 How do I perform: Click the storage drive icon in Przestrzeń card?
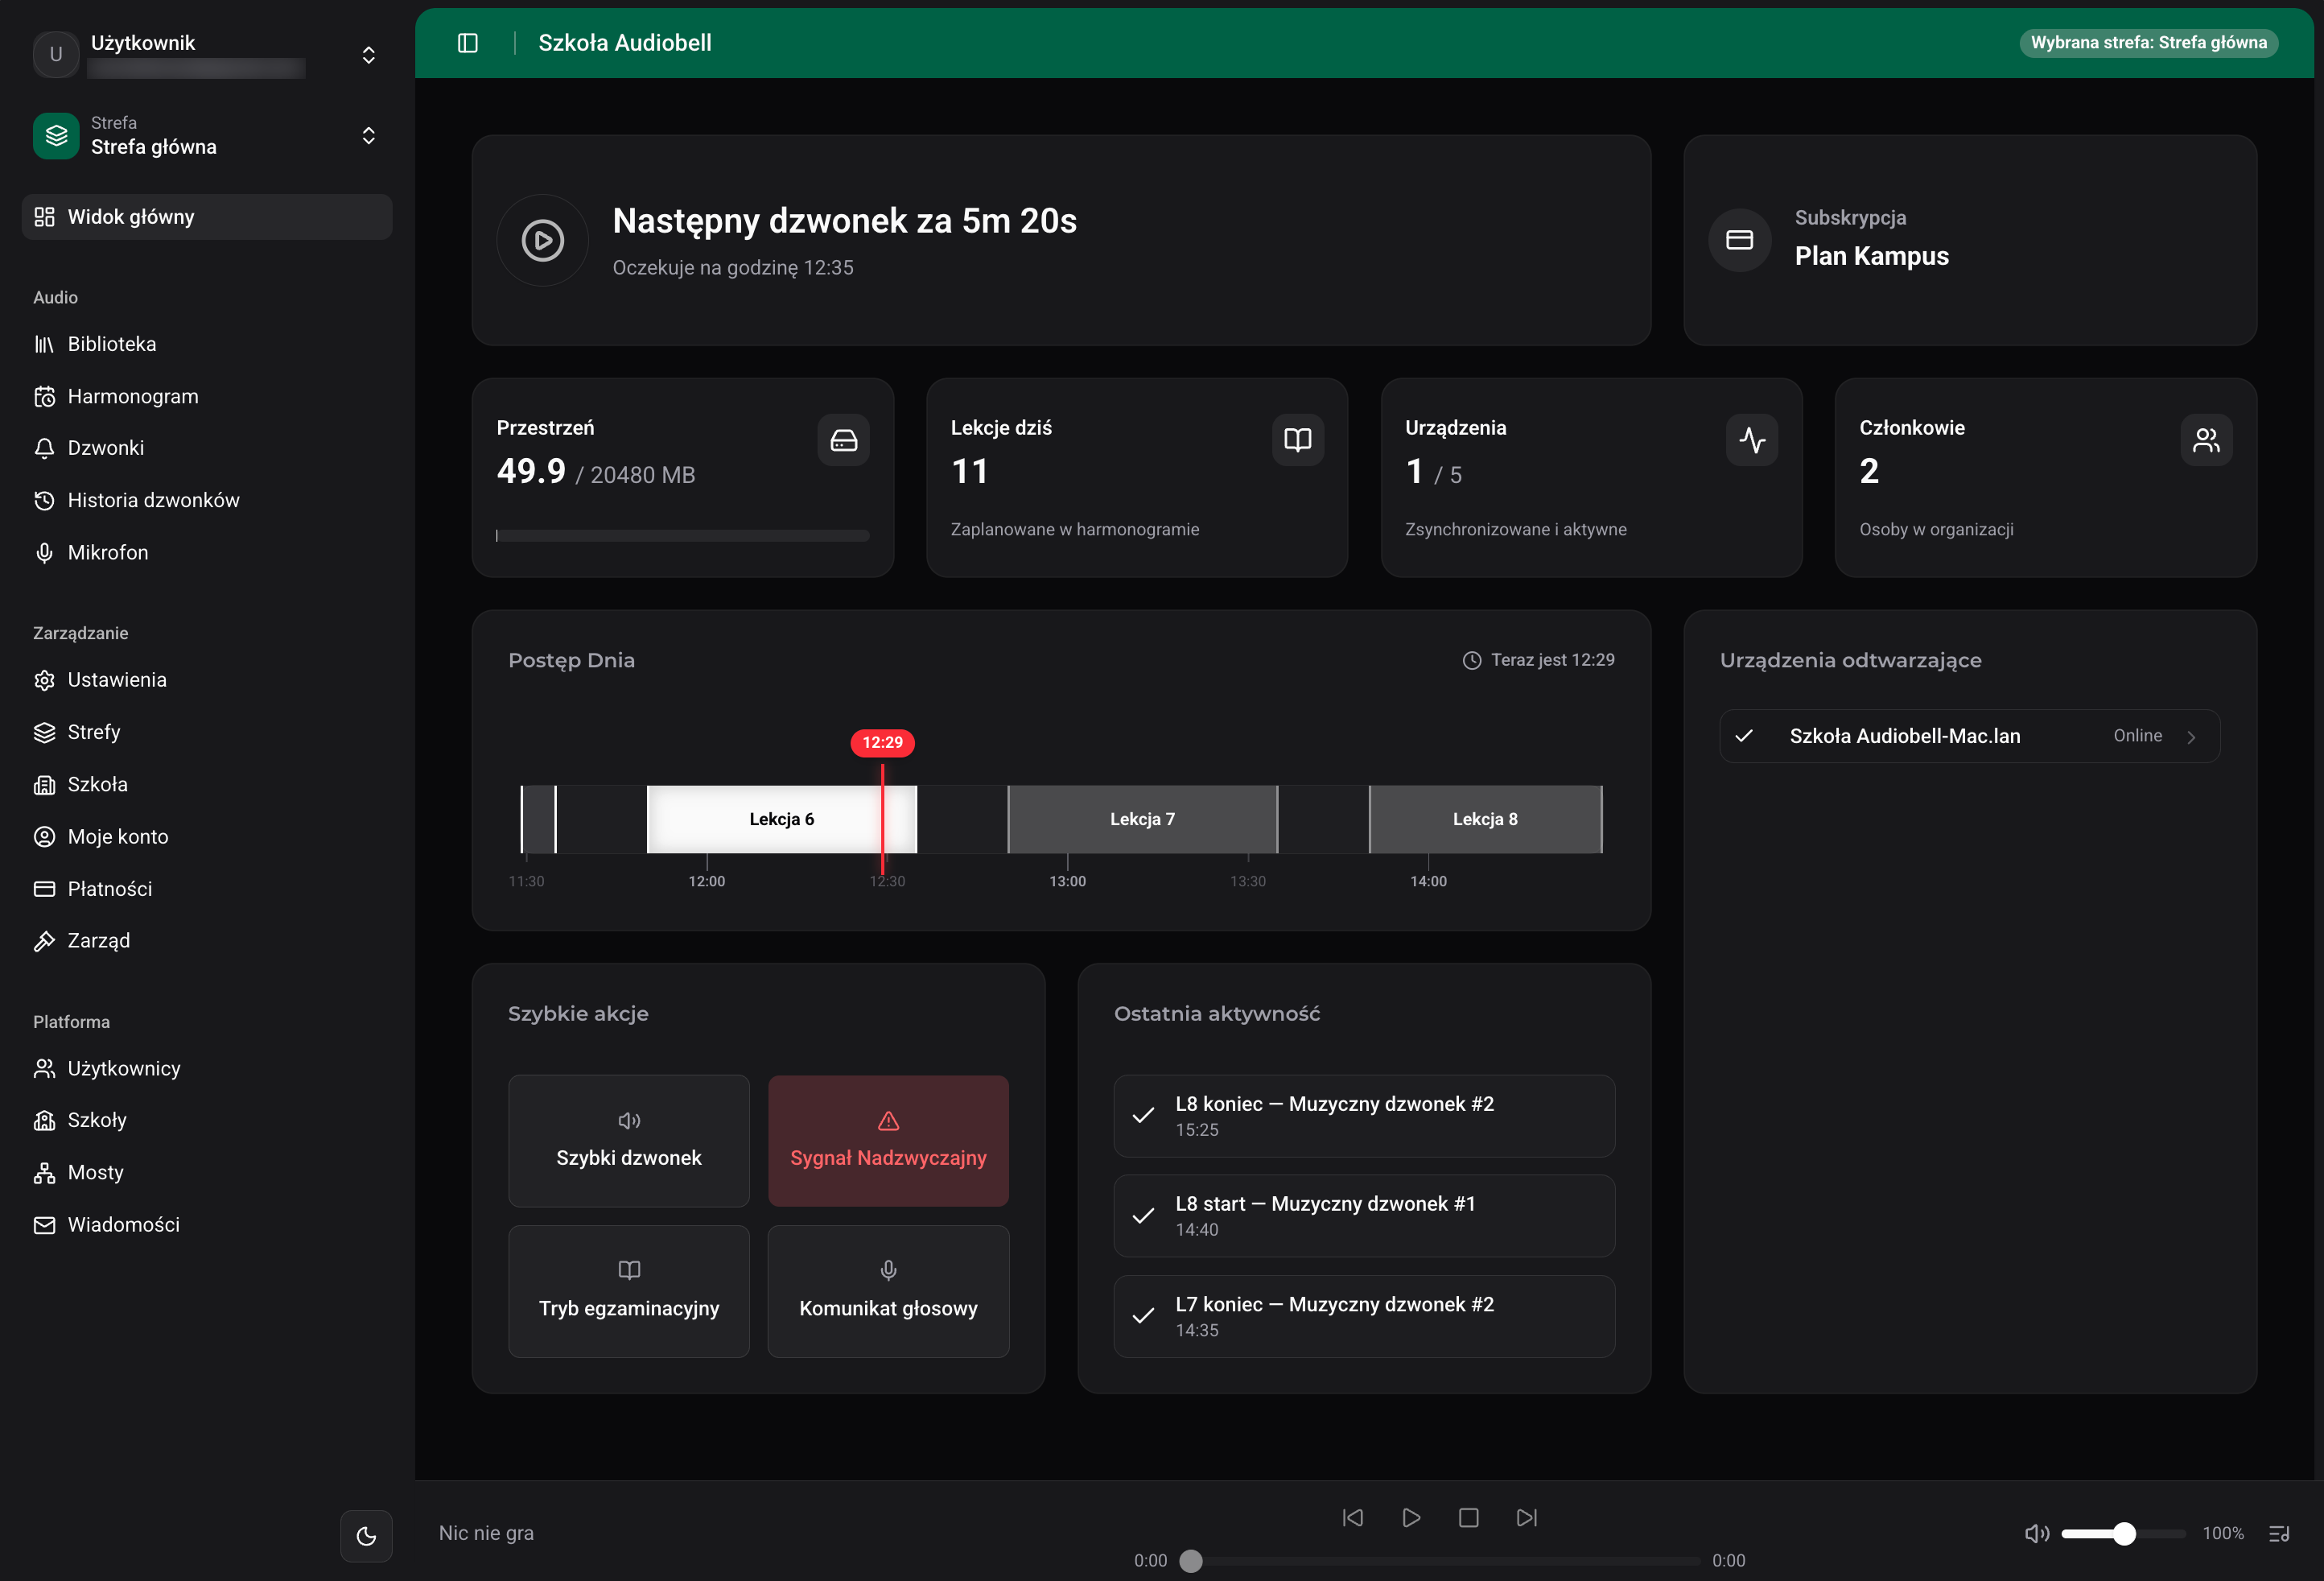click(843, 440)
